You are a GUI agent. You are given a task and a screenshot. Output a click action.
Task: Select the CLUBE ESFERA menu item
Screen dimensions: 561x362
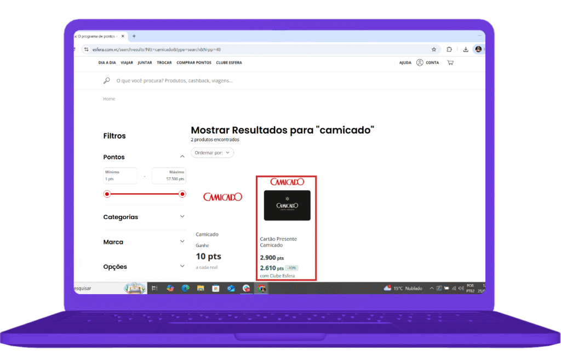[230, 62]
